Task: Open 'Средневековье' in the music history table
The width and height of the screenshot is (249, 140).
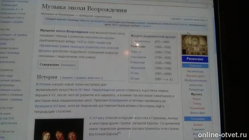Action: pyautogui.click(x=140, y=42)
